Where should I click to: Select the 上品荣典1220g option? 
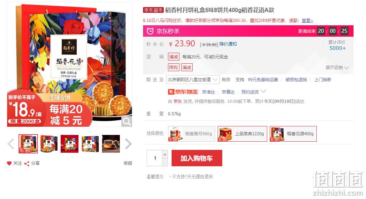(242, 134)
